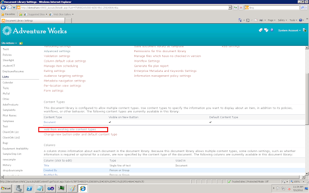Open the Print options dropdown arrow
Viewport: 309px width, 193px height.
[265, 20]
